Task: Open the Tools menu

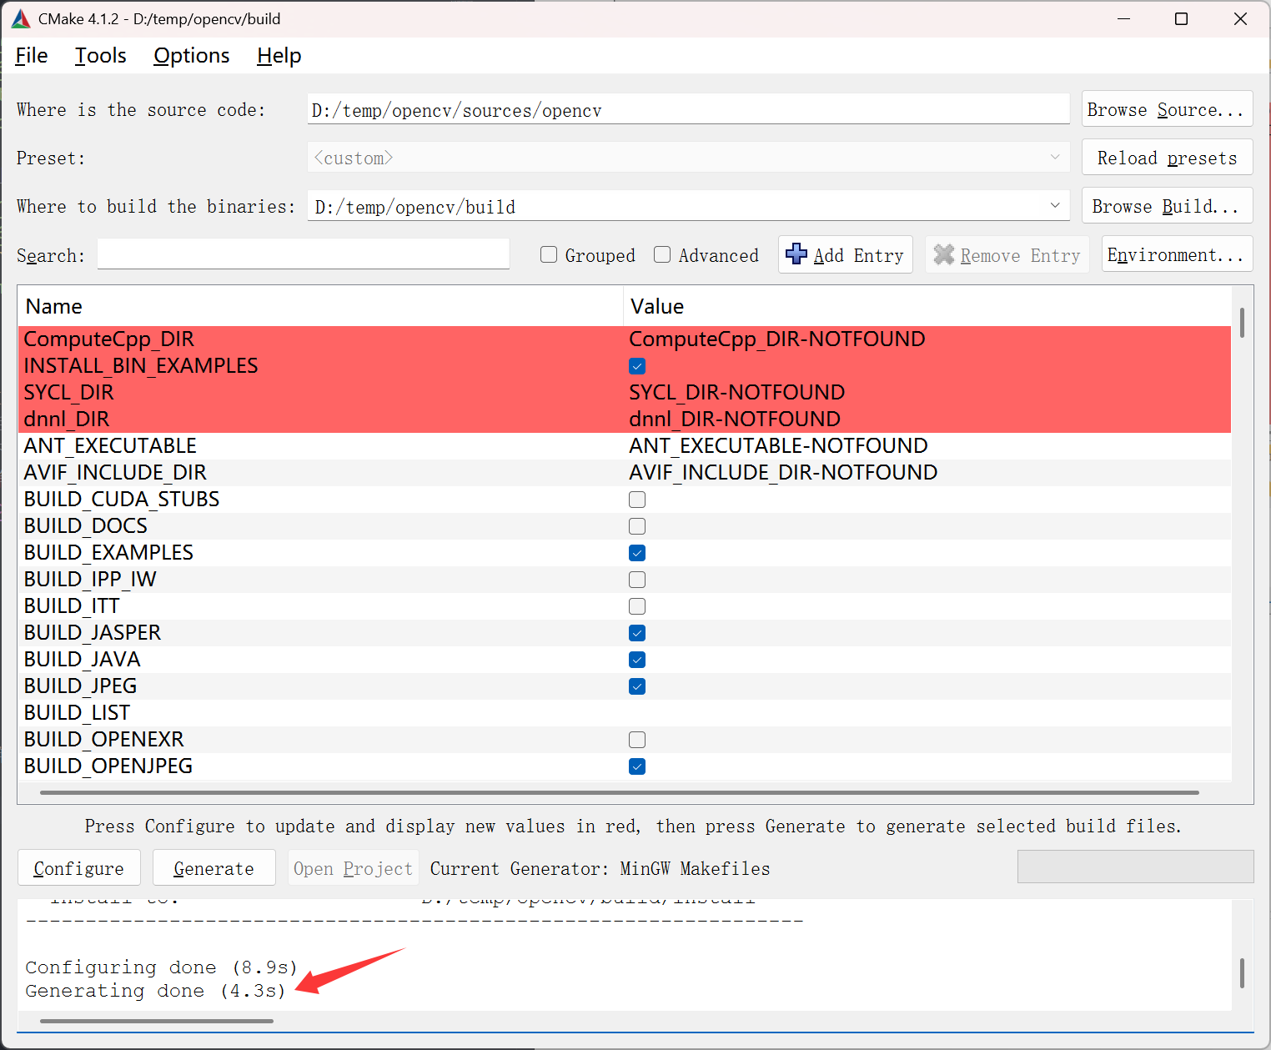Action: click(100, 56)
